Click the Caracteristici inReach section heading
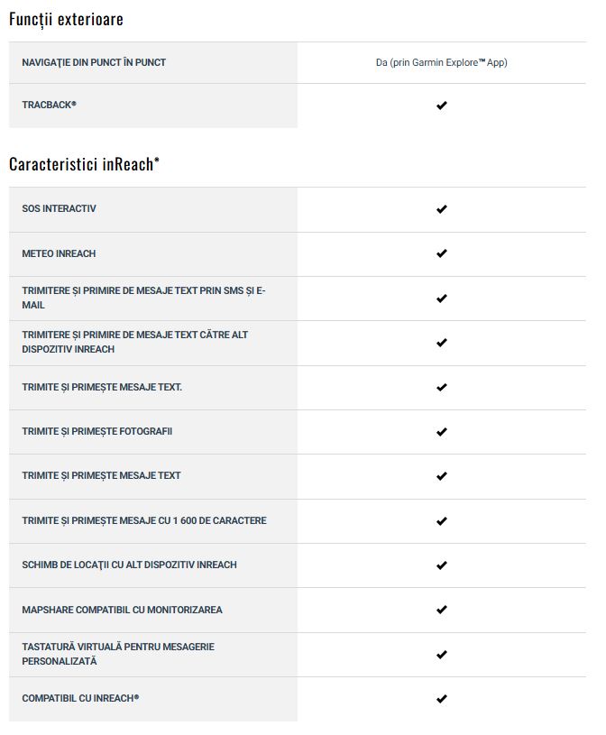This screenshot has height=735, width=606. (84, 164)
